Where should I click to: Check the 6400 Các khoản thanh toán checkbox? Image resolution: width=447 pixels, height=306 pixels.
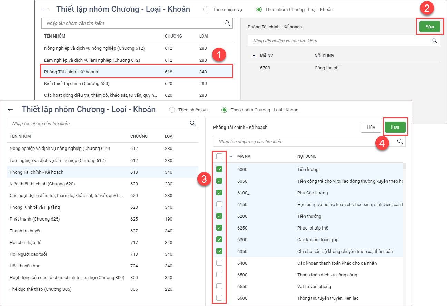219,263
